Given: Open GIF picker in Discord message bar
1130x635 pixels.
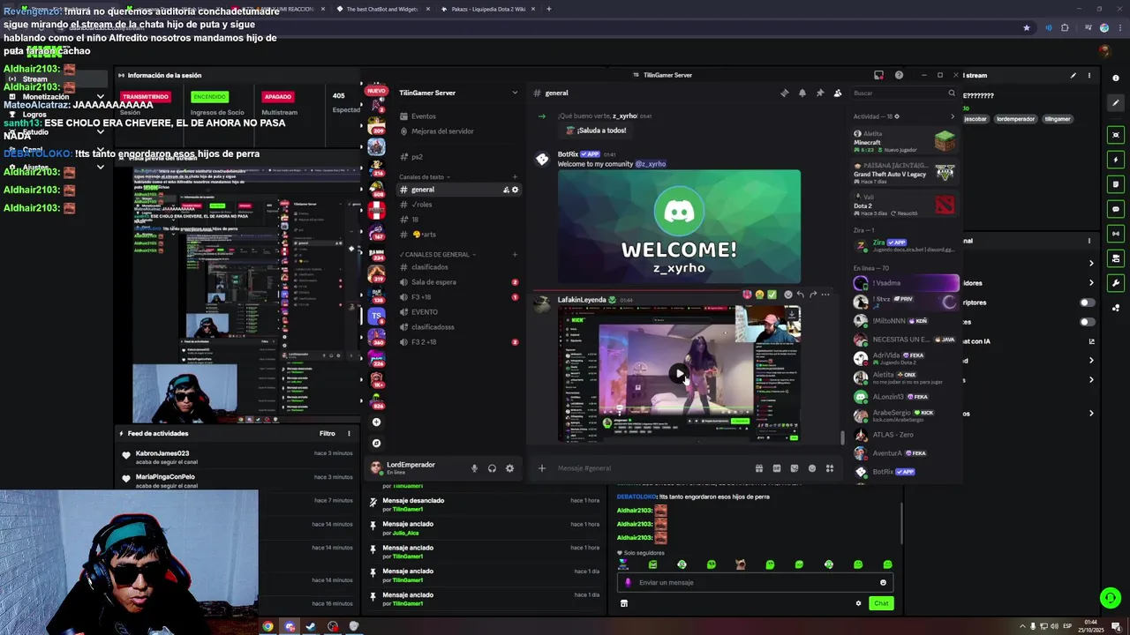Looking at the screenshot, I should (776, 468).
